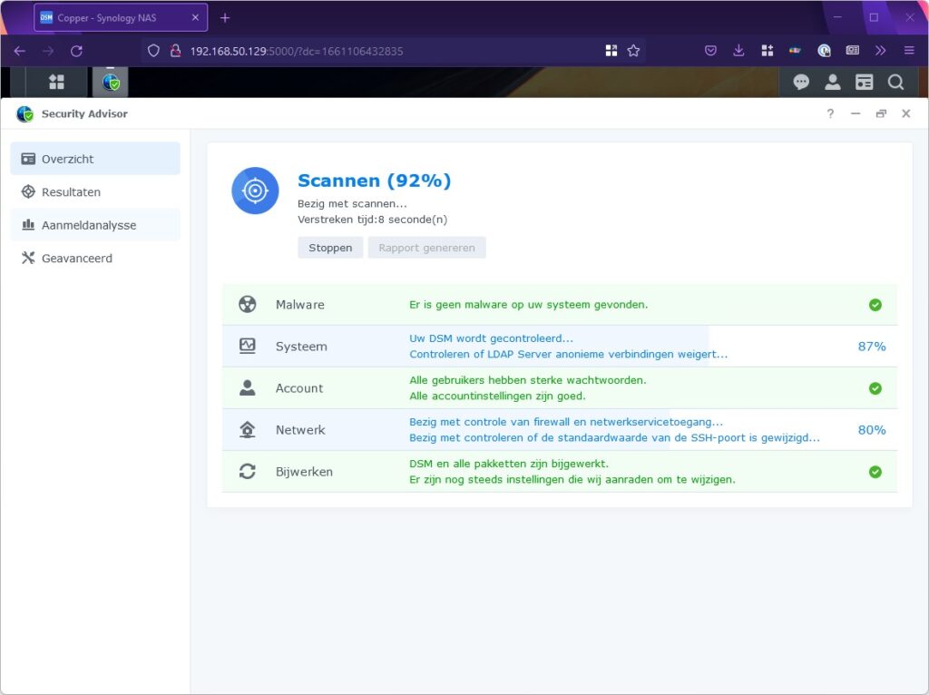Click the Systeem 87% progress value
929x695 pixels.
[x=872, y=347]
